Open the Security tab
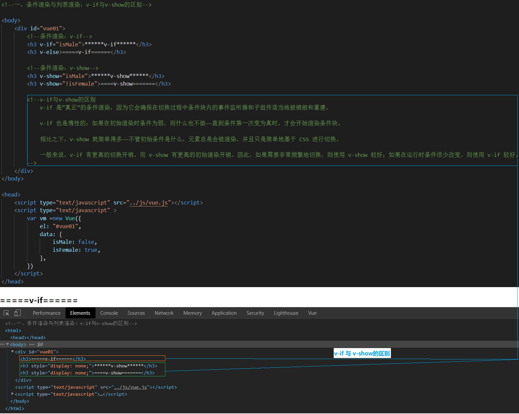This screenshot has width=519, height=414. pos(255,313)
